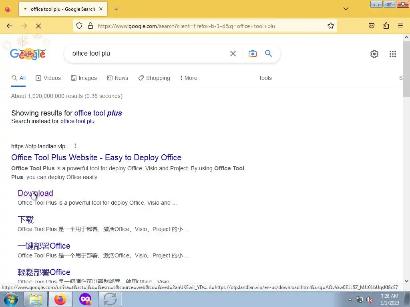The image size is (410, 307).
Task: Switch to the Videos tab
Action: tap(48, 78)
